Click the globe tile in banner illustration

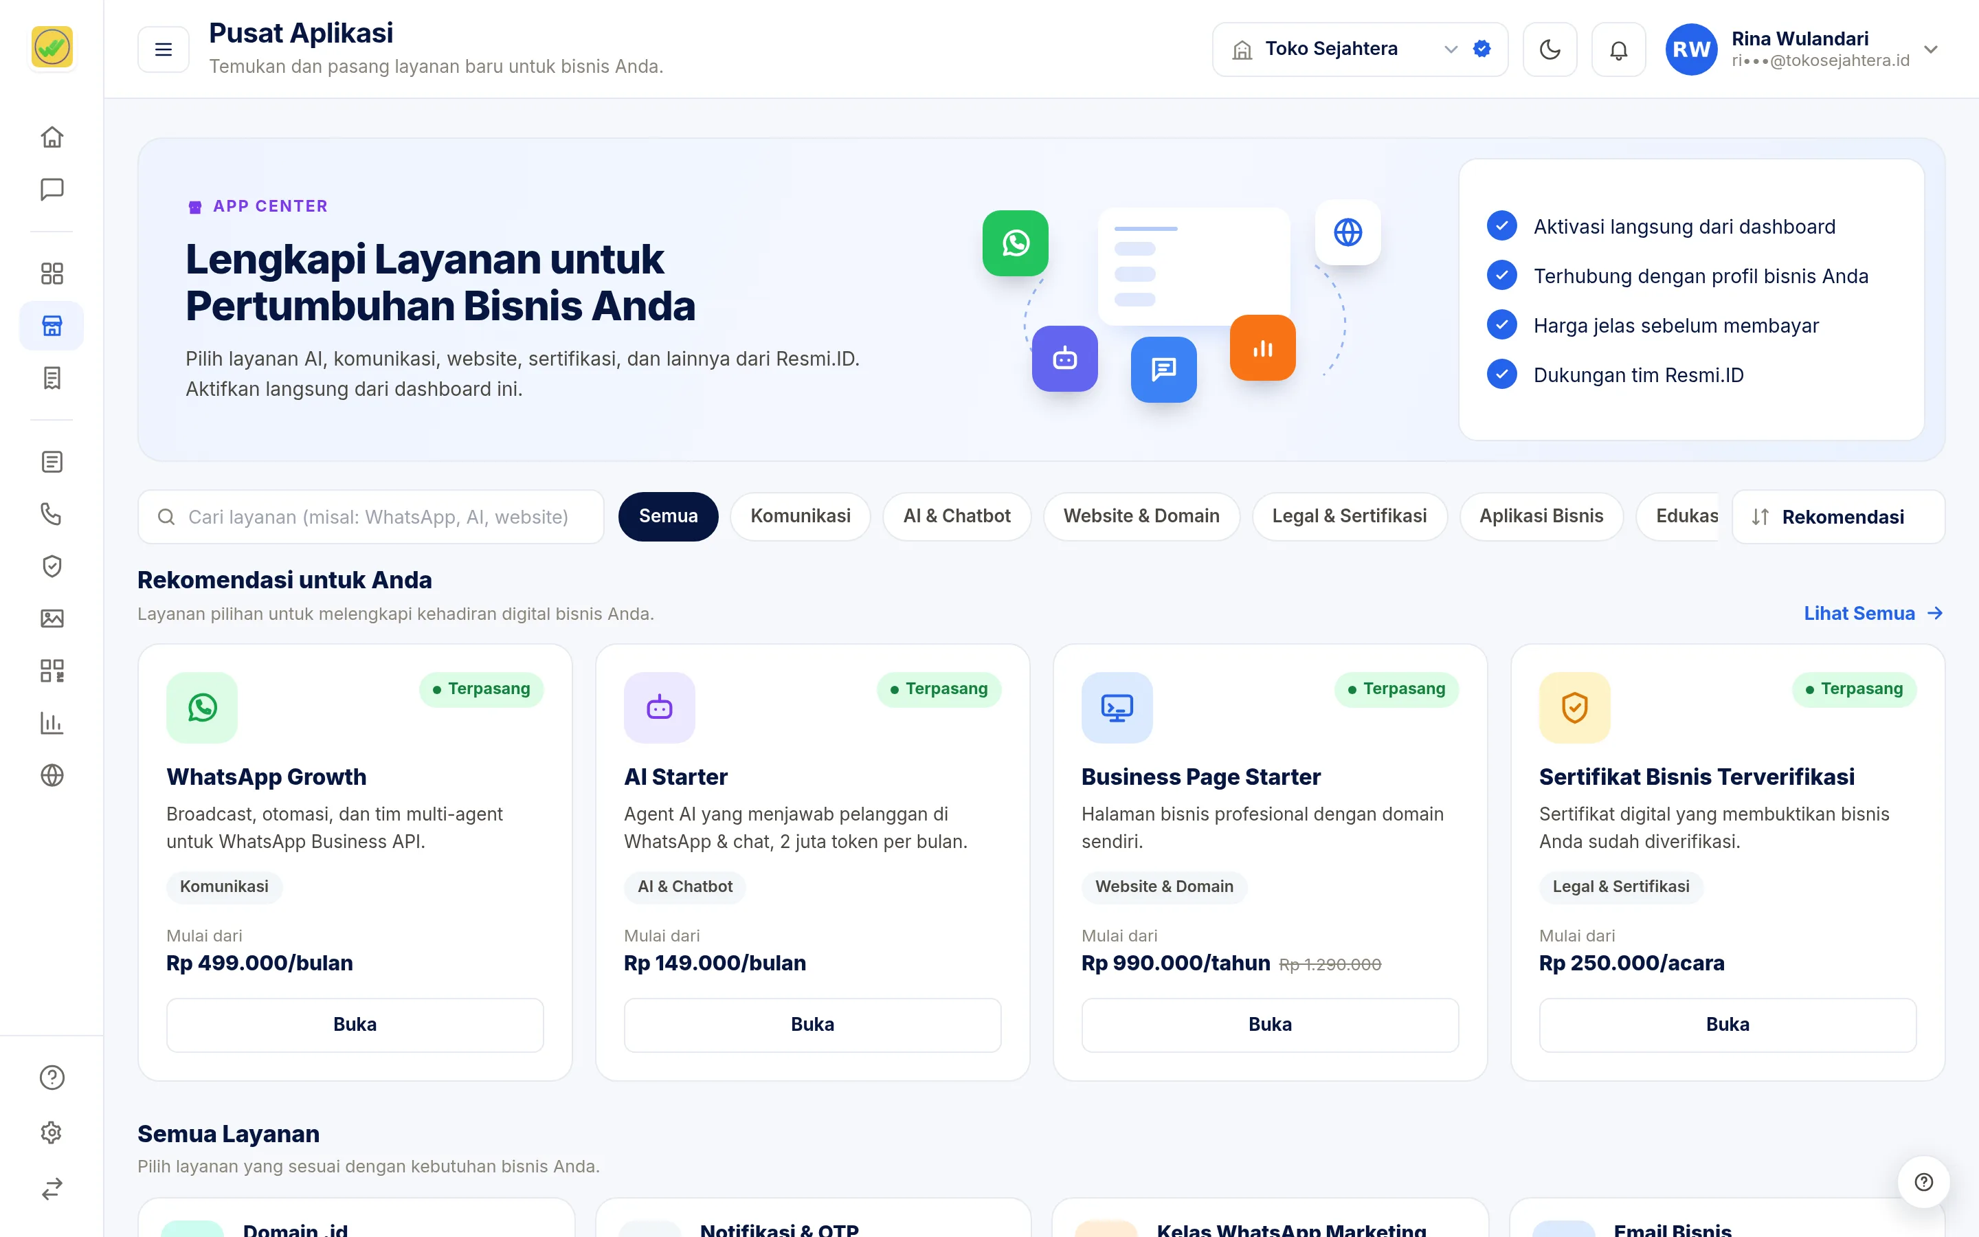1348,232
